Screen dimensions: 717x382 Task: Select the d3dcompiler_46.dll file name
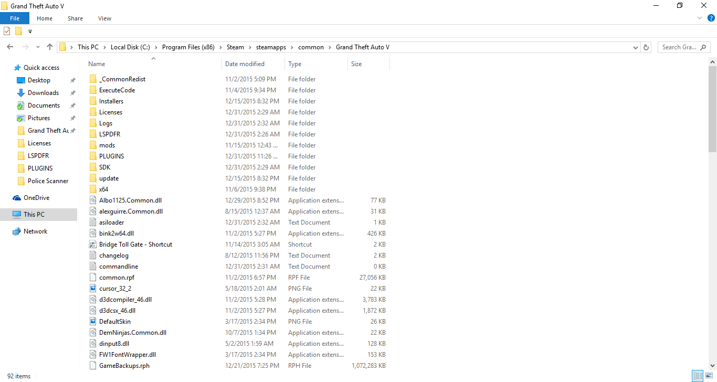[125, 300]
